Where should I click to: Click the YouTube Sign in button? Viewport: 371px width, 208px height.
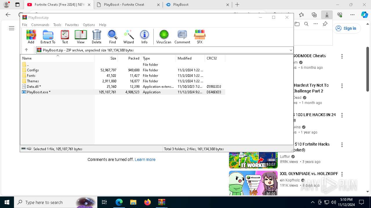click(346, 28)
